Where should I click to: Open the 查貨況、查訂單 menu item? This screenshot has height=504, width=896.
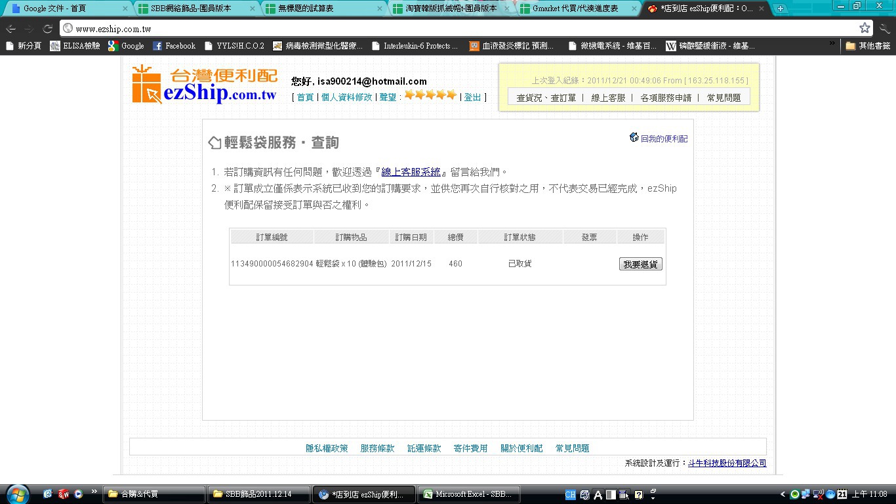pos(546,98)
